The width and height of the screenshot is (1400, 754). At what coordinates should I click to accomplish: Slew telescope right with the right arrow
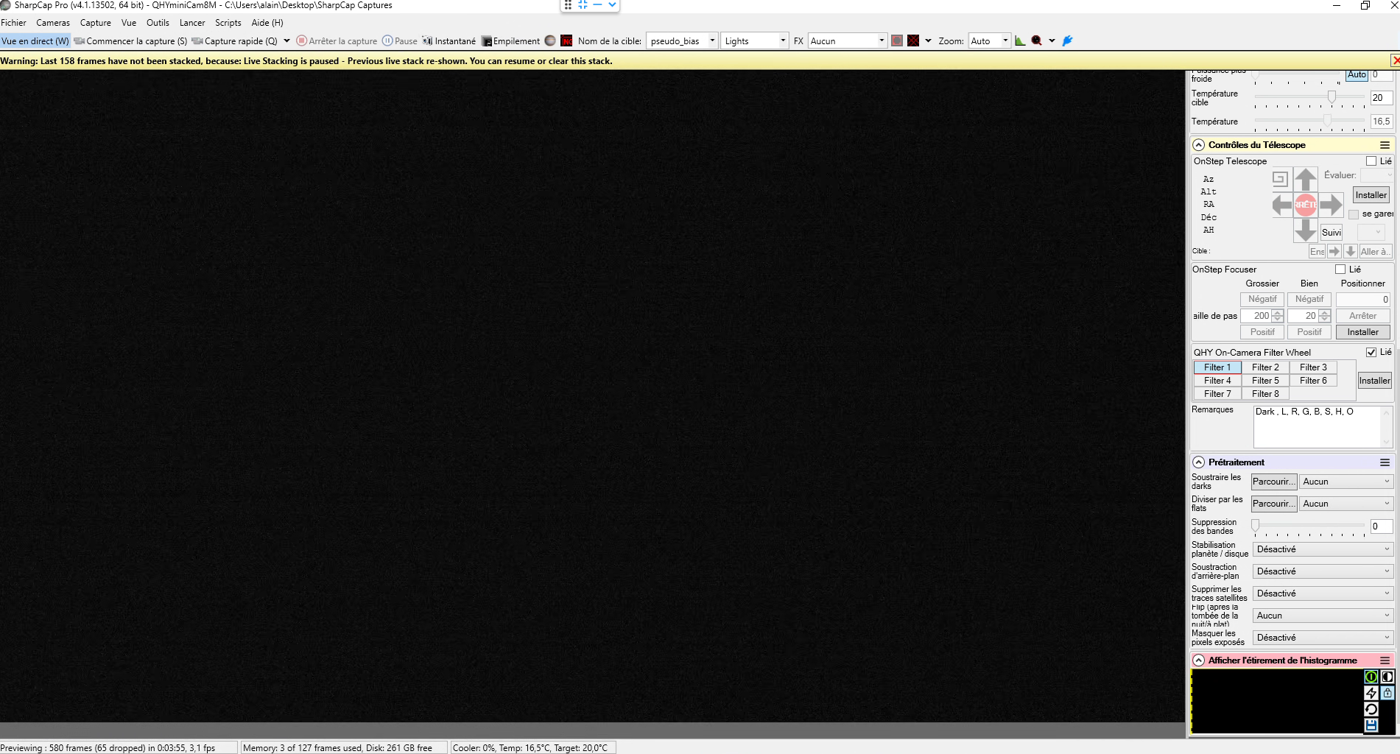pos(1331,205)
